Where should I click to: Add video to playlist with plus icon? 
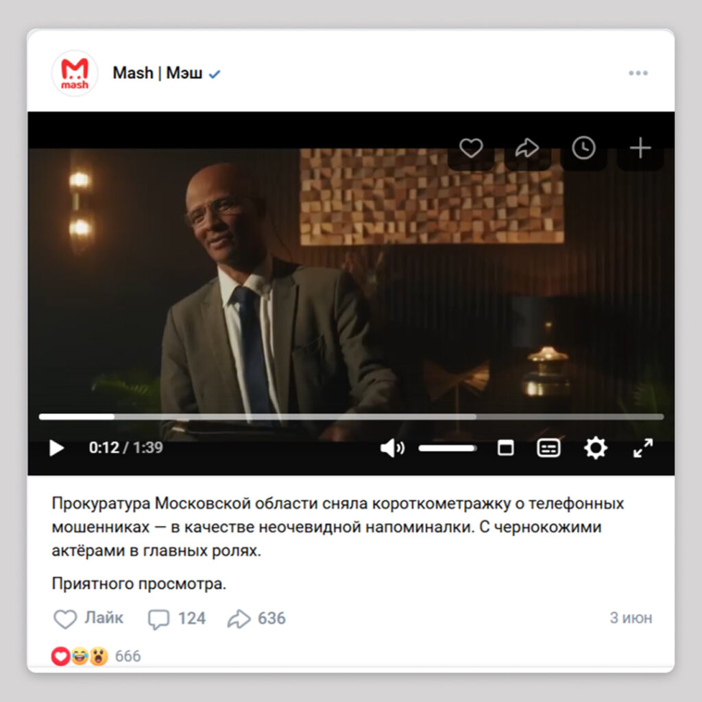click(640, 148)
